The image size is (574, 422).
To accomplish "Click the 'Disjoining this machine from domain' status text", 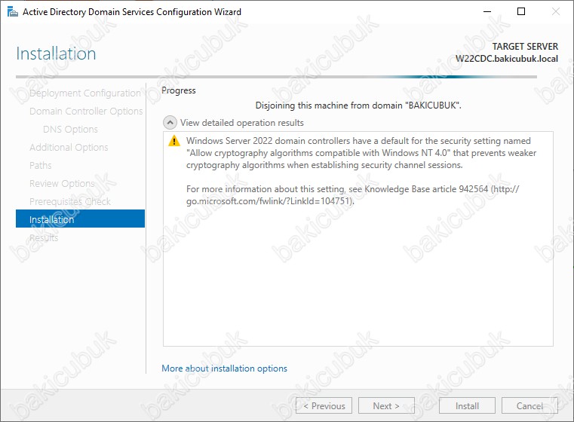I will (x=358, y=105).
